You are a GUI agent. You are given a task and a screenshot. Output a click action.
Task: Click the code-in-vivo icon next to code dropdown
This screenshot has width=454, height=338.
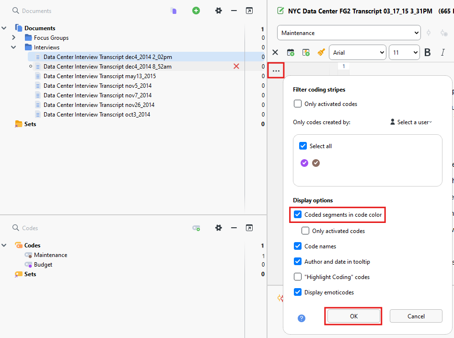tap(429, 33)
